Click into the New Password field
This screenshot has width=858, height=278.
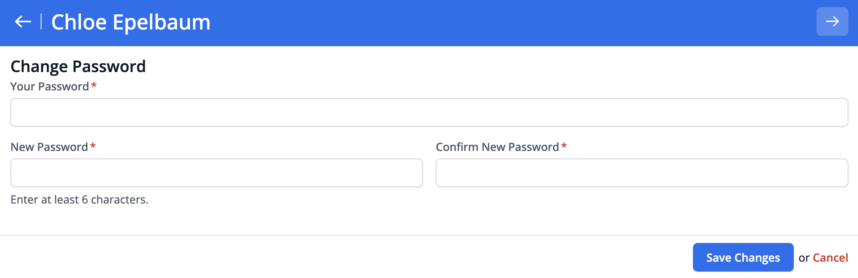tap(216, 173)
